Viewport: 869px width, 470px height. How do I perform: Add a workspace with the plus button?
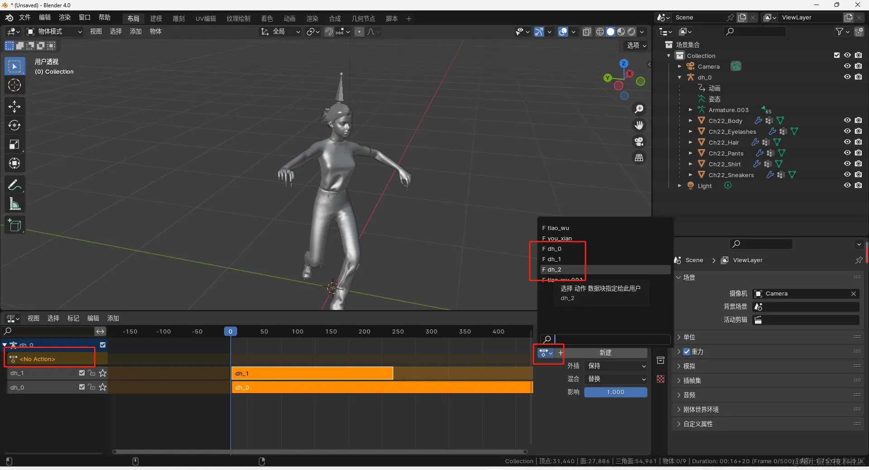[x=409, y=19]
